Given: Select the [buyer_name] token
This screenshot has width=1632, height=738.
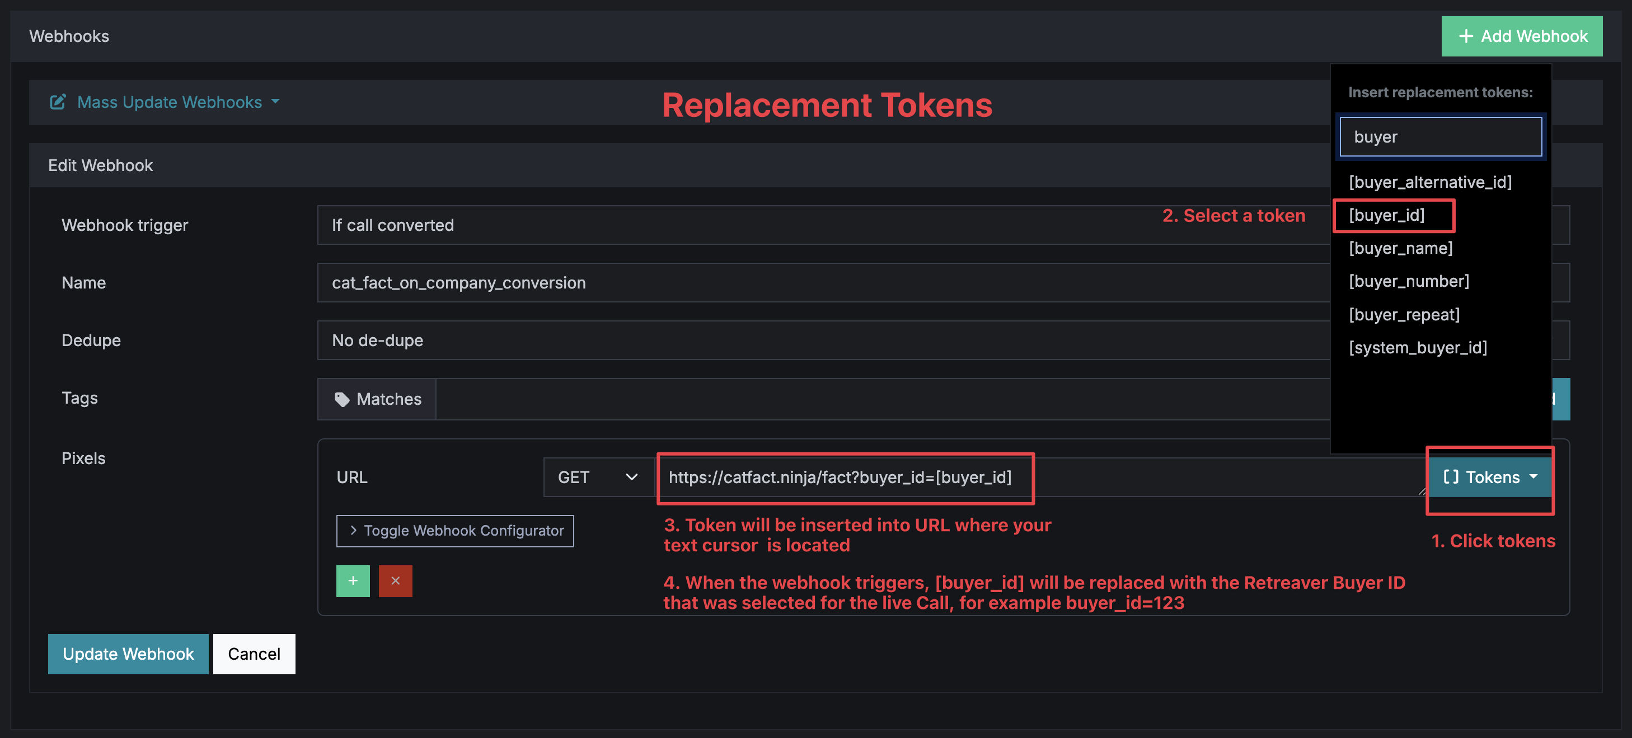Looking at the screenshot, I should click(1401, 248).
